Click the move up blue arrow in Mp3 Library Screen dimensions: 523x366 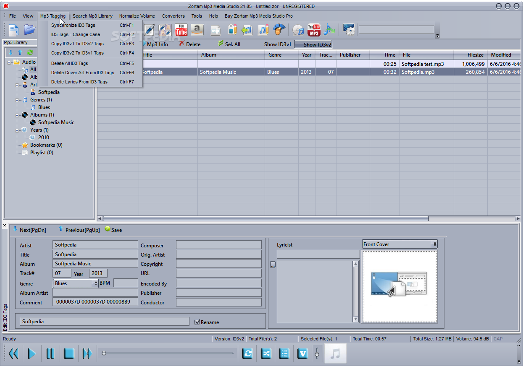tap(20, 52)
